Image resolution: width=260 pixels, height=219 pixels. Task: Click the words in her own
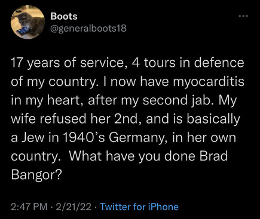click(x=204, y=138)
